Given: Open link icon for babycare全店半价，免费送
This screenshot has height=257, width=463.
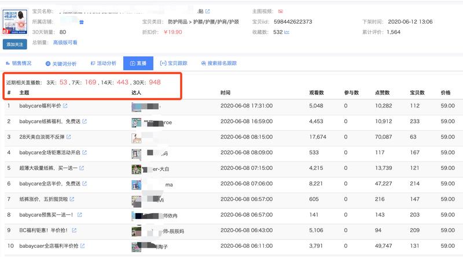Looking at the screenshot, I should click(84, 184).
